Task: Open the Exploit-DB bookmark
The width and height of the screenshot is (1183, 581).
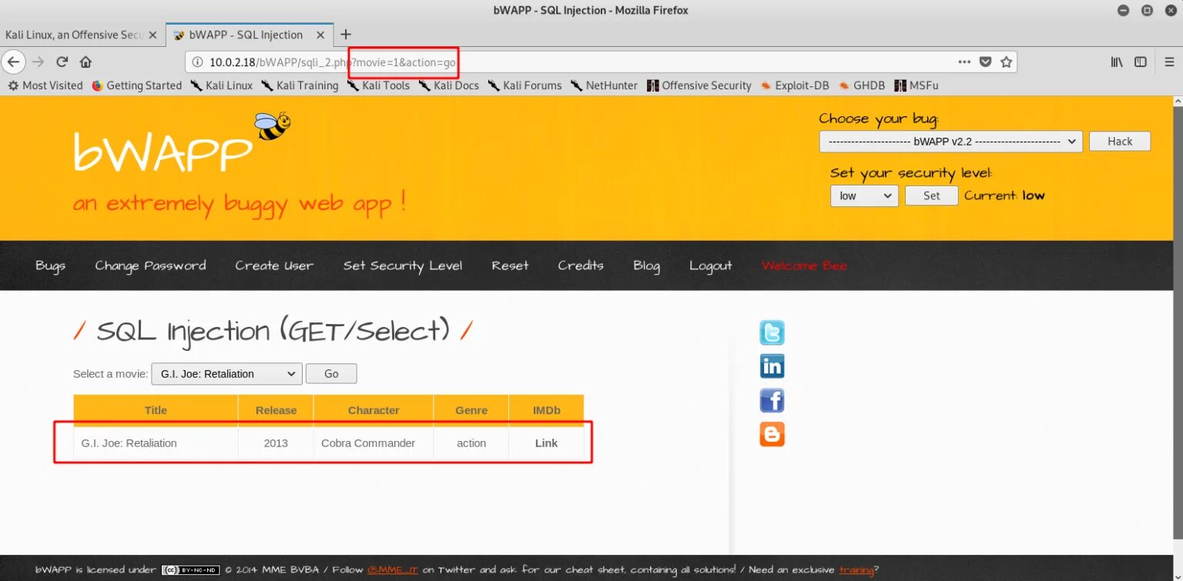Action: click(795, 85)
